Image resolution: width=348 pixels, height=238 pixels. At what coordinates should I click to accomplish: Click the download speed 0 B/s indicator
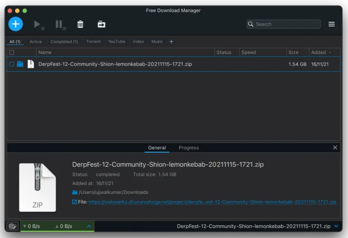coord(31,226)
